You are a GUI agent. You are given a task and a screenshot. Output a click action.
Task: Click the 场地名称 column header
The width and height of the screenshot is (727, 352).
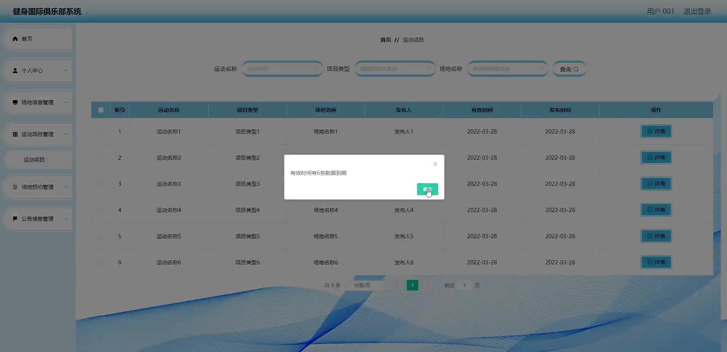point(326,110)
